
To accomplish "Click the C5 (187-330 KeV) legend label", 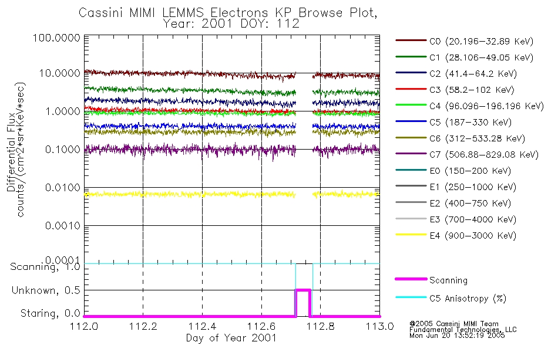I will 470,122.
